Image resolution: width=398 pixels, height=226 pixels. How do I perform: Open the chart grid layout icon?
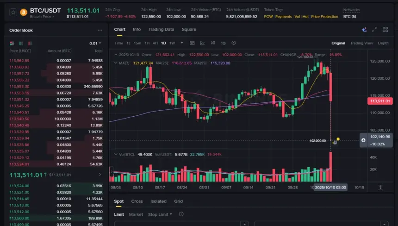click(x=384, y=30)
